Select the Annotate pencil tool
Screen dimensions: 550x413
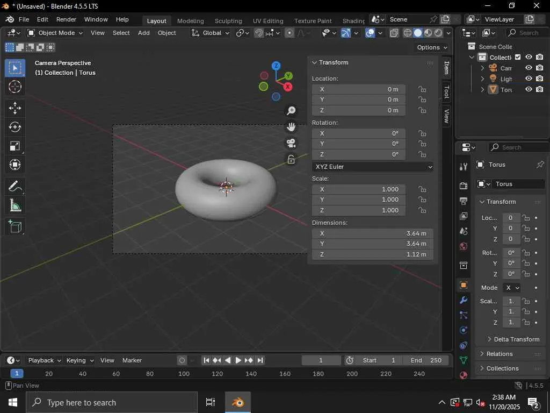15,187
